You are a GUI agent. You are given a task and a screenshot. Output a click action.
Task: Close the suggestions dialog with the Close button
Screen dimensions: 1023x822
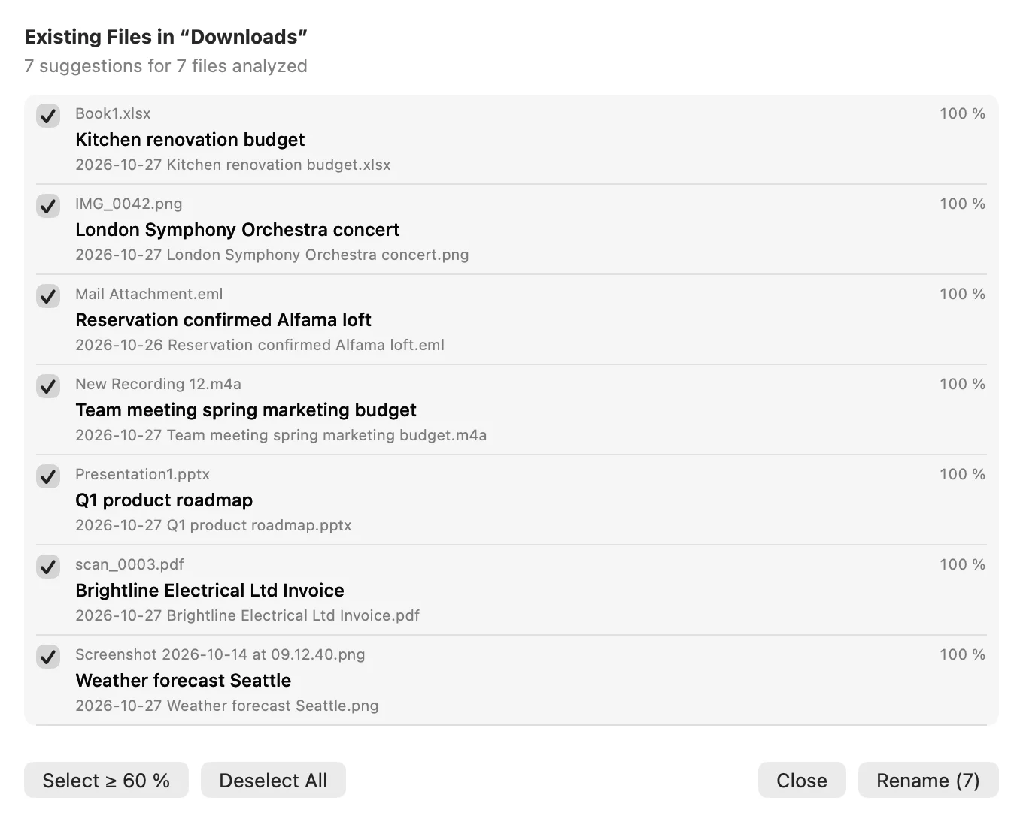pyautogui.click(x=802, y=780)
